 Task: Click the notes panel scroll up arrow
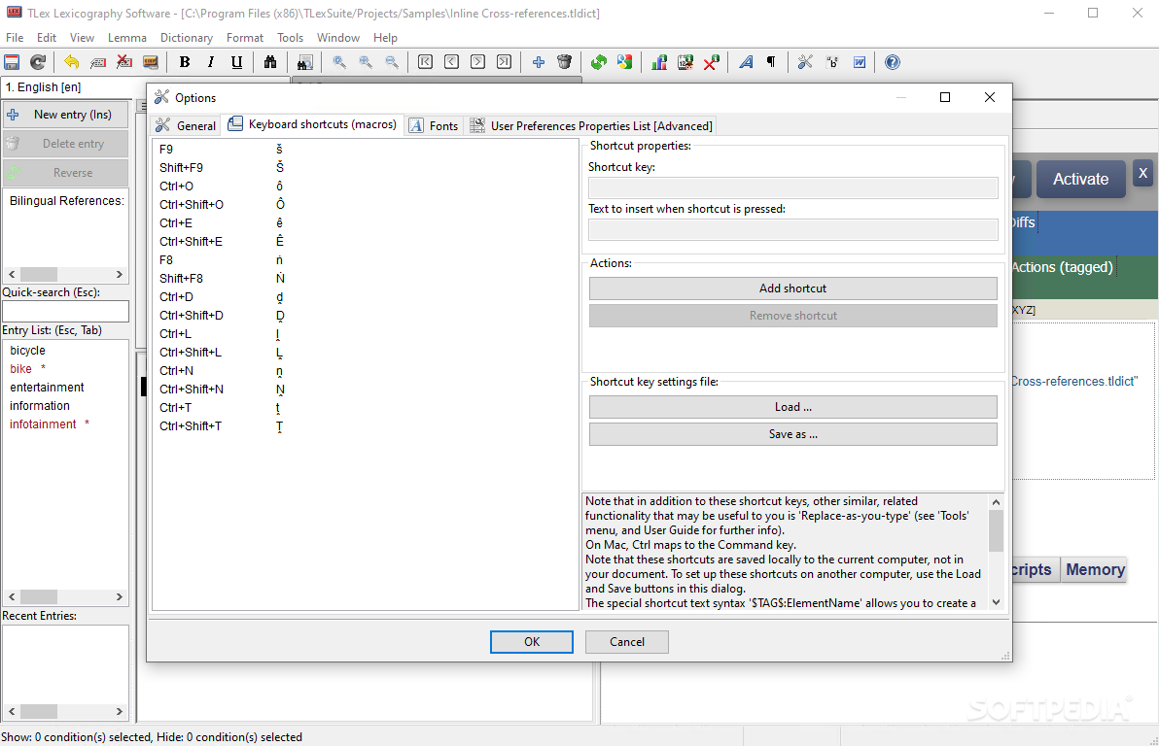pos(996,502)
